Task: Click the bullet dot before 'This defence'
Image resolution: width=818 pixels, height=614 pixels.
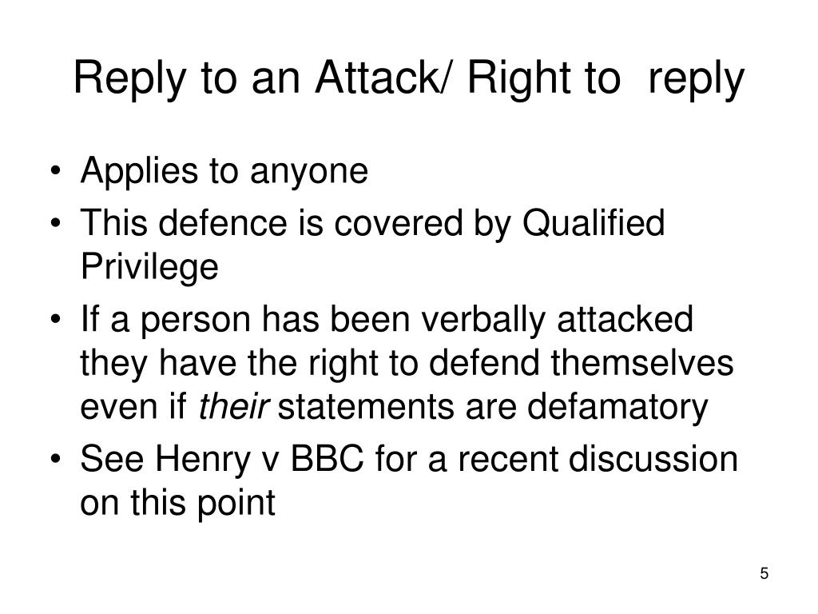Action: tap(57, 224)
